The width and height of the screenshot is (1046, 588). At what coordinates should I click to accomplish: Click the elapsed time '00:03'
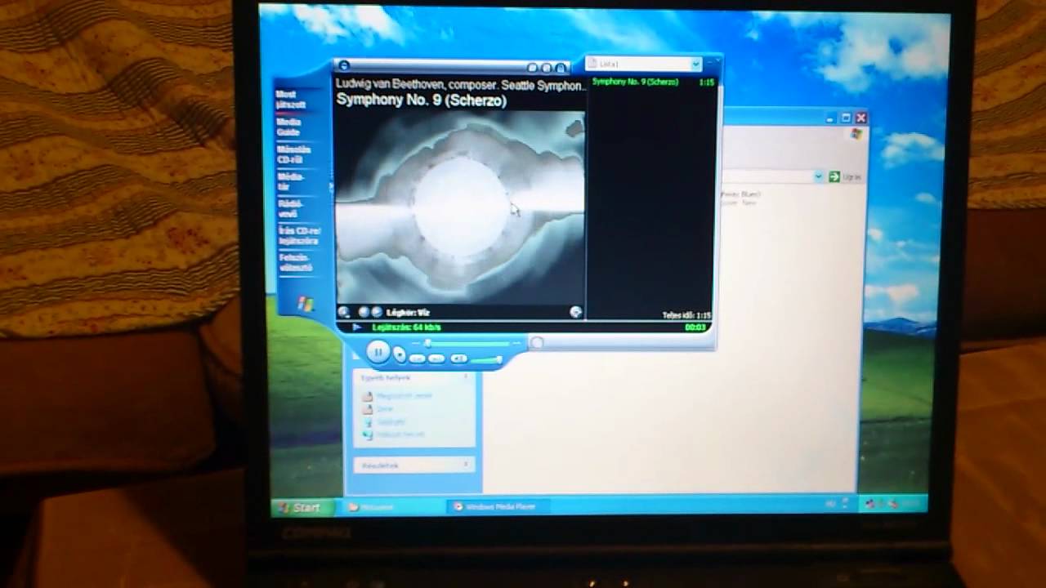695,327
